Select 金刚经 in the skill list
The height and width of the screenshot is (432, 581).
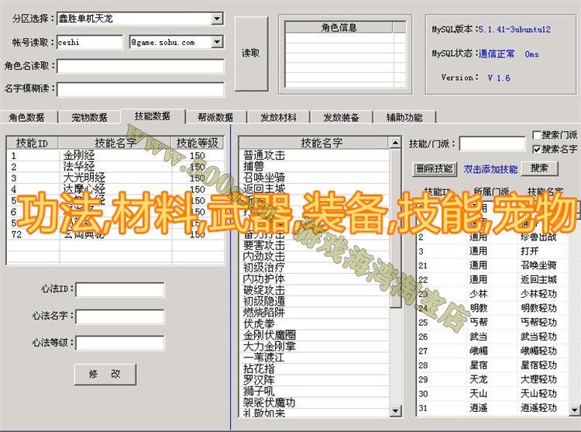point(79,155)
